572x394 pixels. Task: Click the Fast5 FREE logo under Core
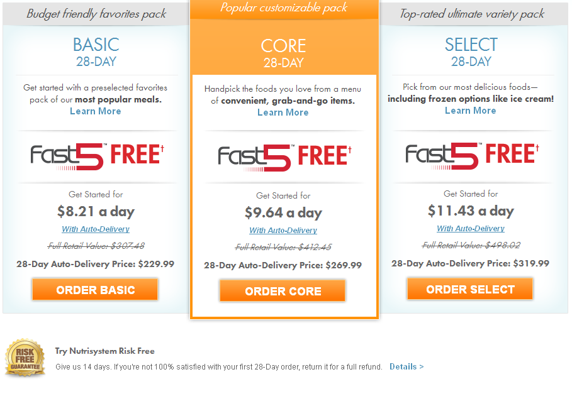pos(284,158)
